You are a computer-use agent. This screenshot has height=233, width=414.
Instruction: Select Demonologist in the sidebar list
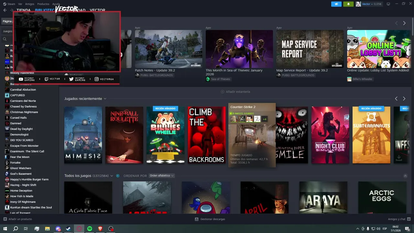coord(19,135)
